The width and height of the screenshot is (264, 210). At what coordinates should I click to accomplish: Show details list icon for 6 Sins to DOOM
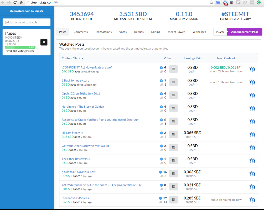click(x=173, y=174)
